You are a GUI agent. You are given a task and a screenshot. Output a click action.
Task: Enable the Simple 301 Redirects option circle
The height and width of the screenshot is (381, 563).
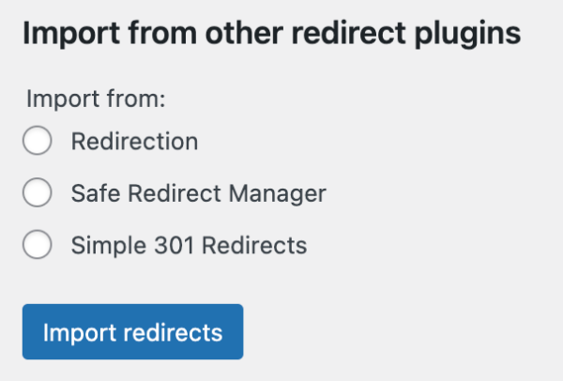38,246
